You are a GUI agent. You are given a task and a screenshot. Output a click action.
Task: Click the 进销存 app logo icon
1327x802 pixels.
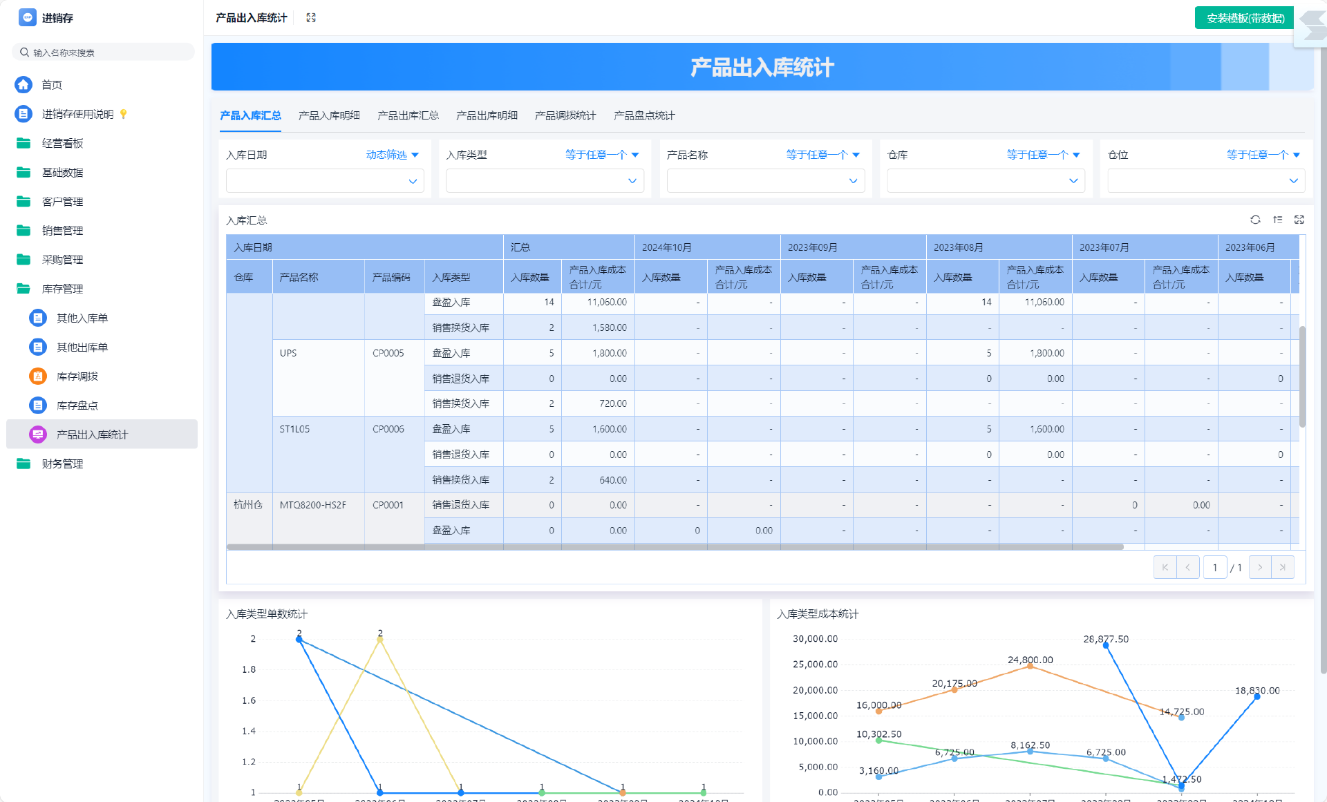pyautogui.click(x=27, y=17)
